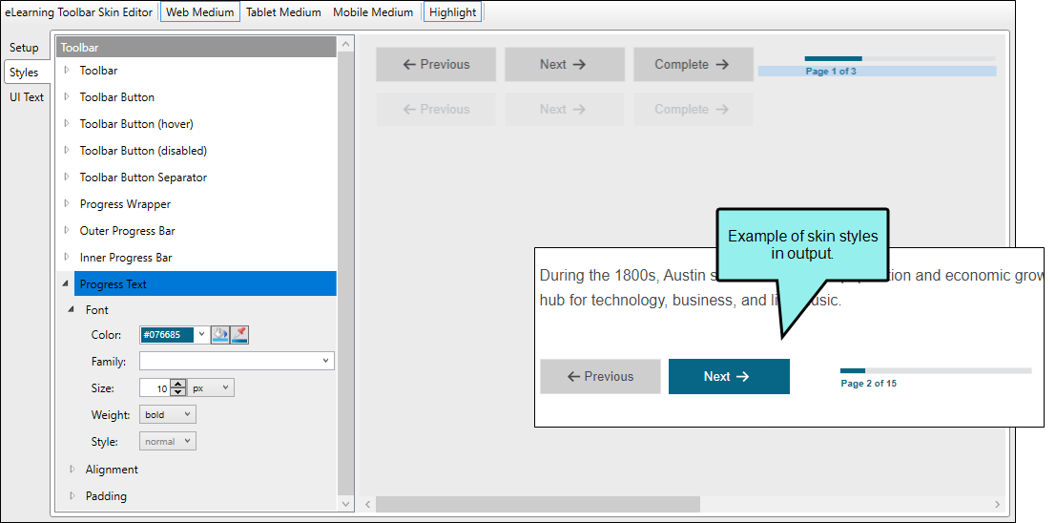Select the Progress Text row
This screenshot has height=523, width=1056.
coord(205,283)
